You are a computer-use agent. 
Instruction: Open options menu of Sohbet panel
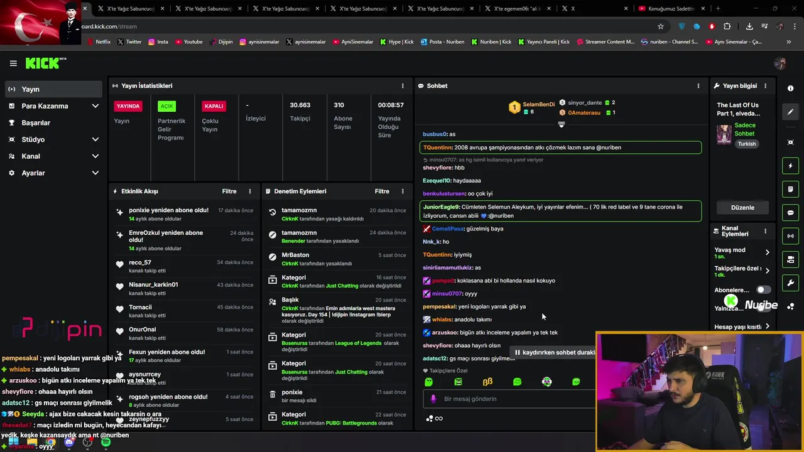coord(698,86)
